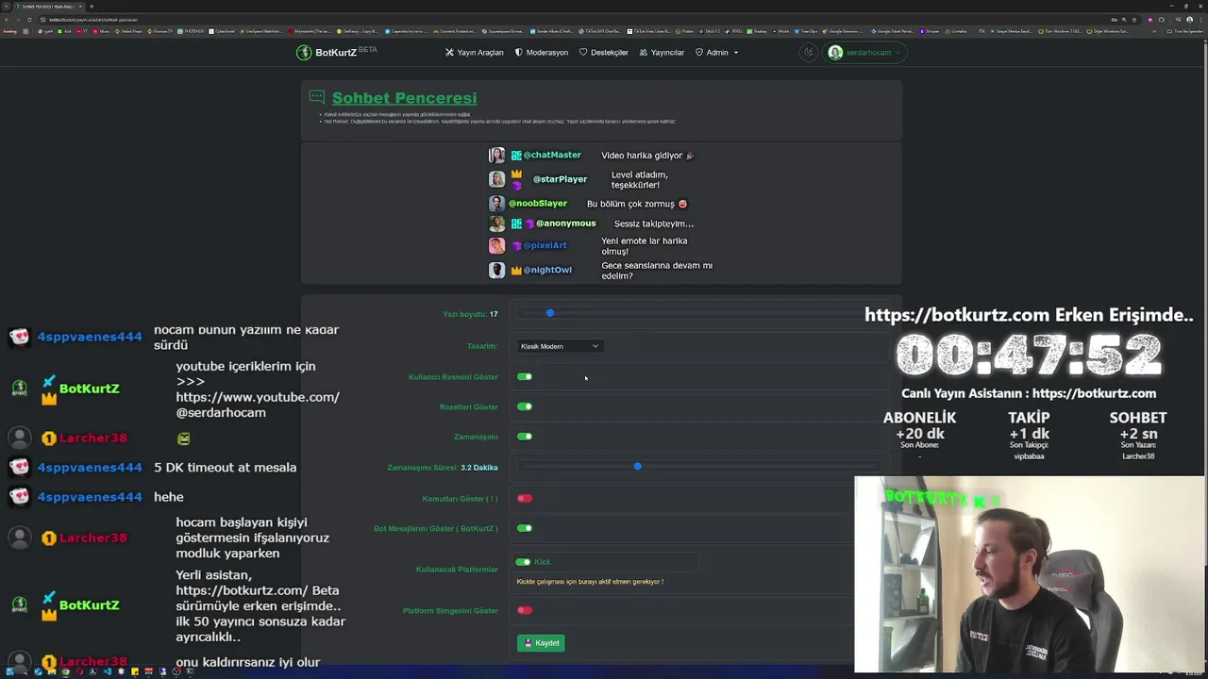Click the badge icon beside @chatMaster
Image resolution: width=1208 pixels, height=679 pixels.
[516, 155]
